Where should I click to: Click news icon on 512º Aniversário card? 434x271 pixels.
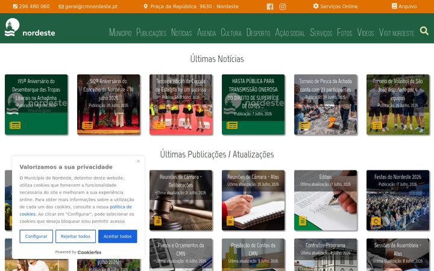pos(87,125)
